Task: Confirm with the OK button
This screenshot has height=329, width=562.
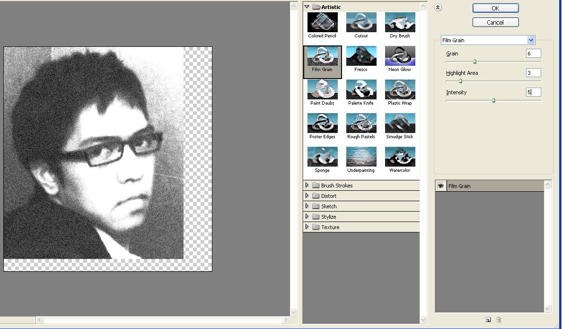Action: 495,8
